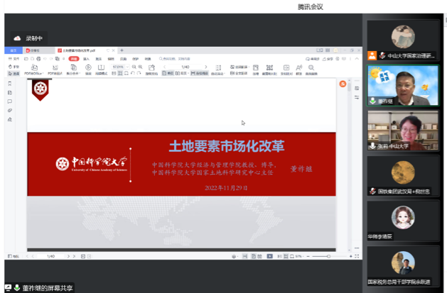Select the 手型 hand tool
Screen dimensions: 447x293
(14, 66)
